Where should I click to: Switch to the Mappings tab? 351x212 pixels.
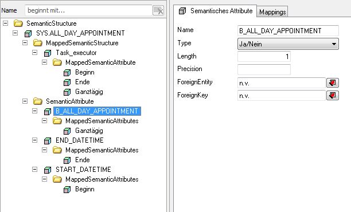coord(272,12)
